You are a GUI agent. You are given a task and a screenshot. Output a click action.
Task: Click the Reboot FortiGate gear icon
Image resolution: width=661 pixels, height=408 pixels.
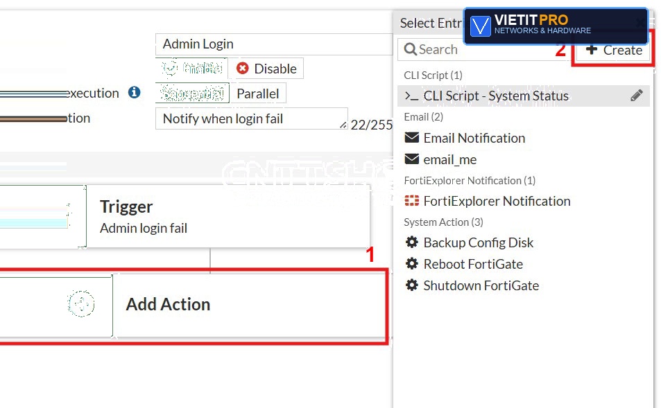click(x=412, y=264)
